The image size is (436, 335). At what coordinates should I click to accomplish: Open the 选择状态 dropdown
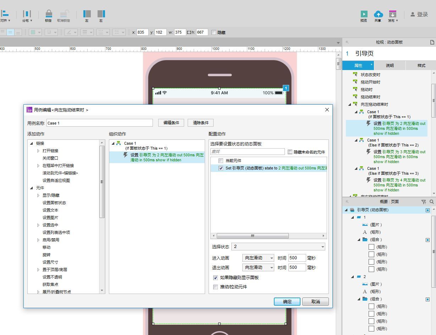[x=278, y=247]
